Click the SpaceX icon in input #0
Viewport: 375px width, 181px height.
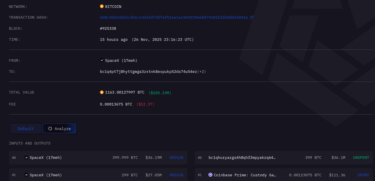(27, 158)
